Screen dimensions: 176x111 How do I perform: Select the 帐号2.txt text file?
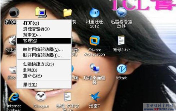[121, 41]
